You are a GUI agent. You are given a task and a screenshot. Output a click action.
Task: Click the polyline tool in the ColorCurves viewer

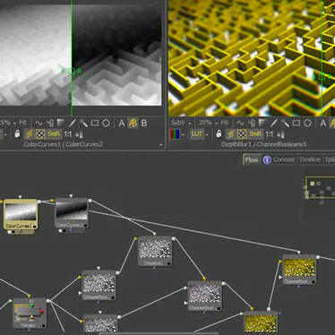73,123
